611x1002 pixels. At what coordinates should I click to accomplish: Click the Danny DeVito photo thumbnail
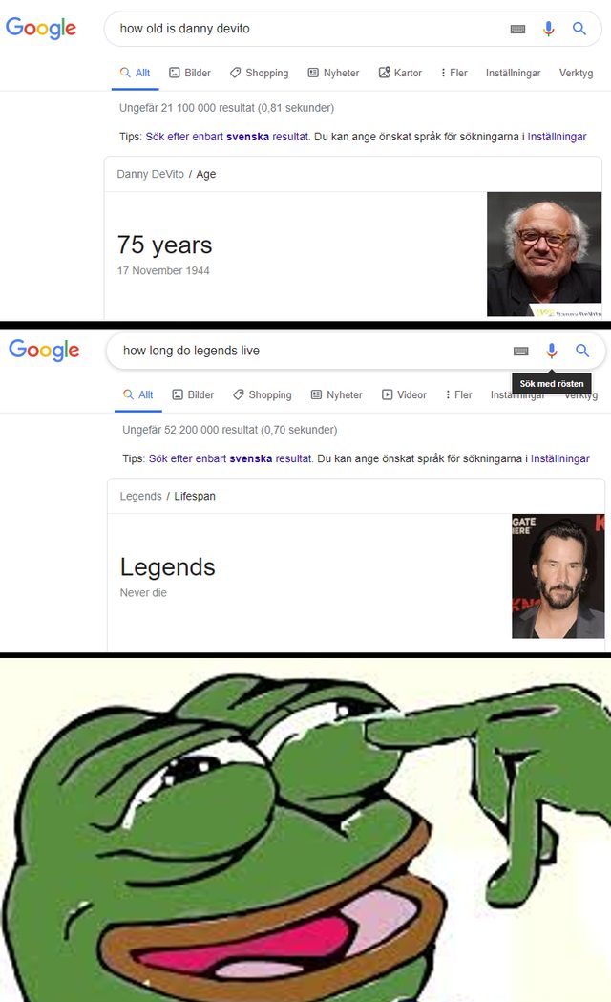pyautogui.click(x=544, y=254)
